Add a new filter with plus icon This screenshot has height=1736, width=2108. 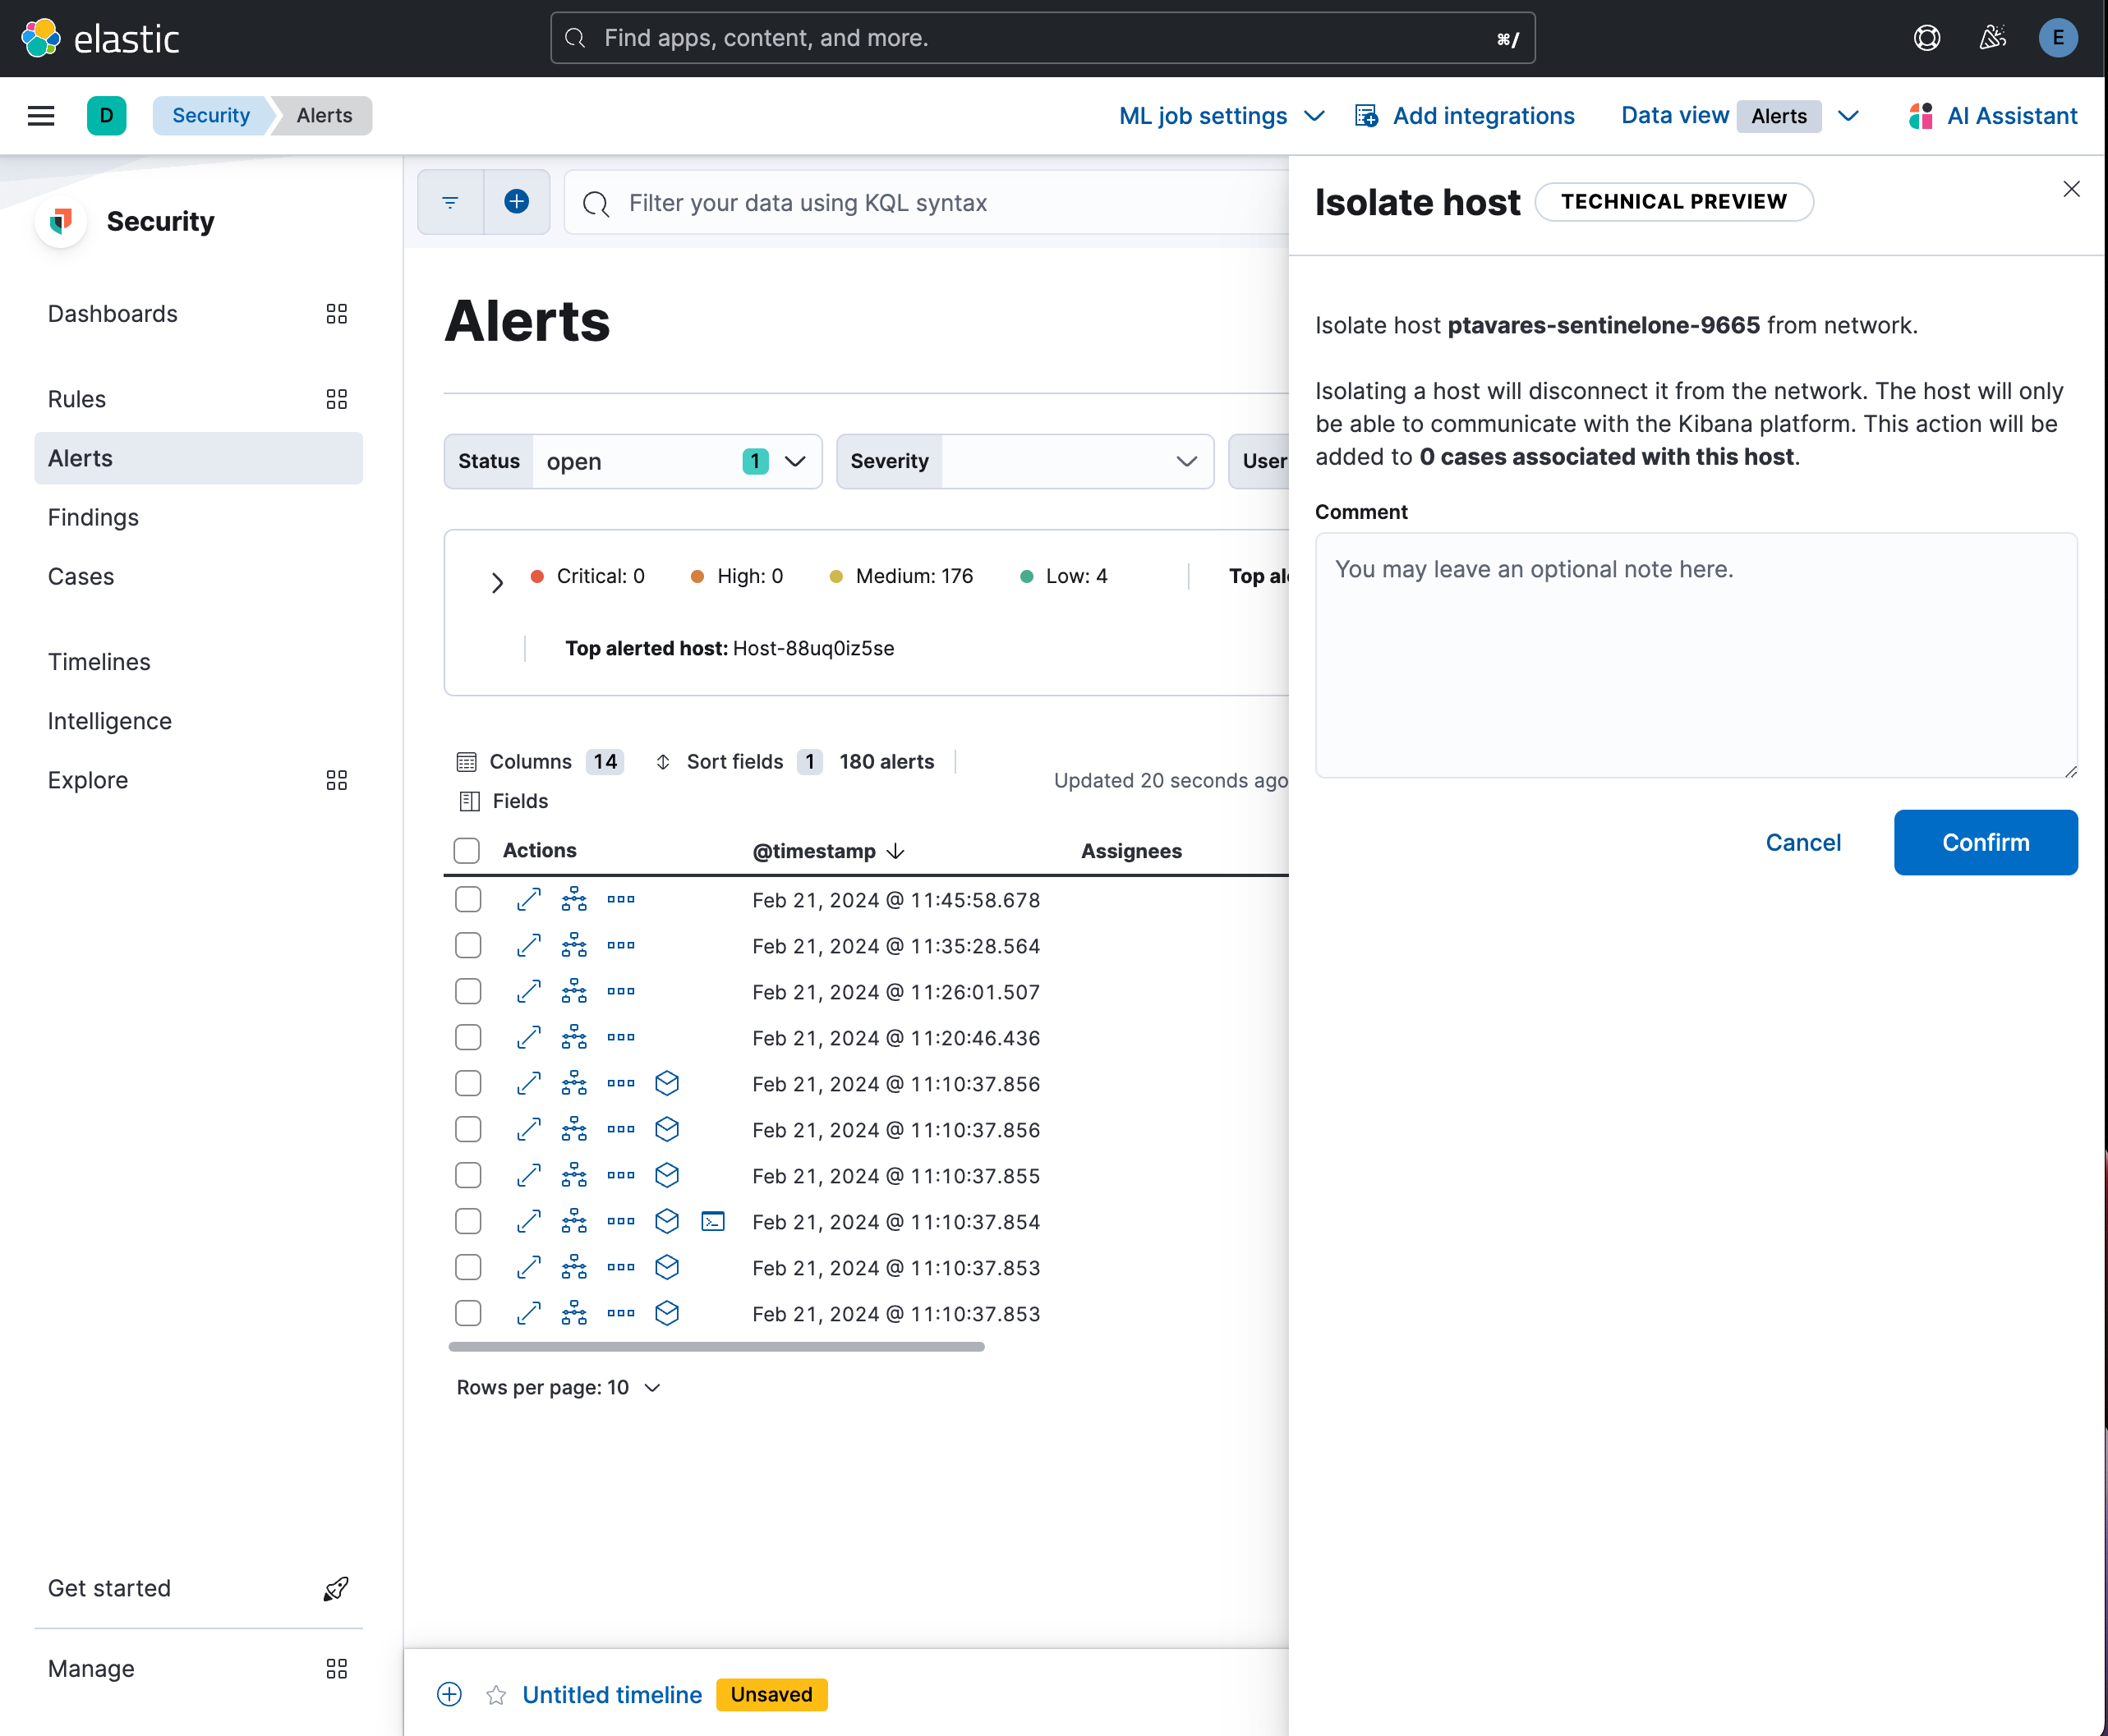(x=516, y=202)
